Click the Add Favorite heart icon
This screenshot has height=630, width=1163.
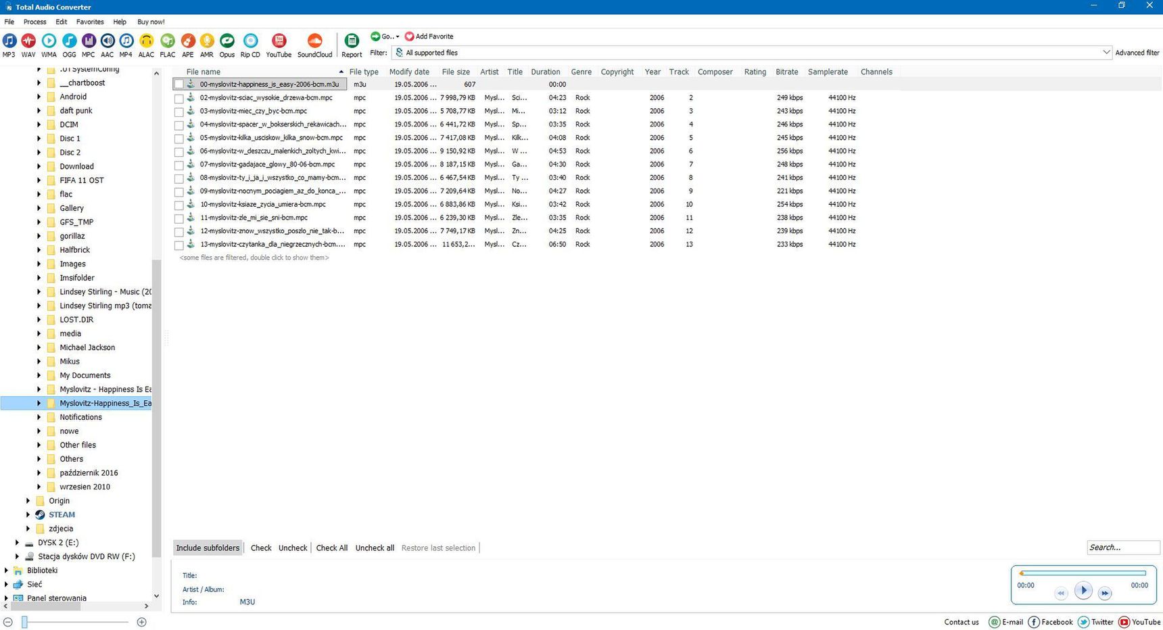click(x=409, y=37)
